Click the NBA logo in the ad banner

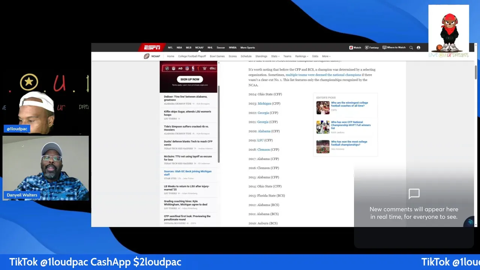(193, 68)
